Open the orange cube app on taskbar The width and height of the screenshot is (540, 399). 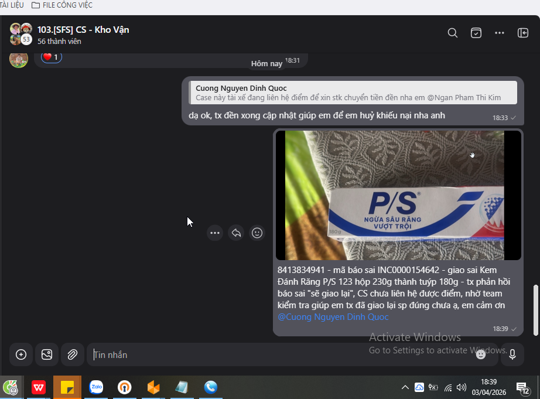(x=153, y=387)
